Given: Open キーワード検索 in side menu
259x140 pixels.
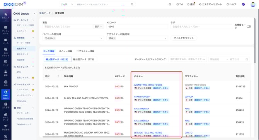Looking at the screenshot, I should point(24,43).
